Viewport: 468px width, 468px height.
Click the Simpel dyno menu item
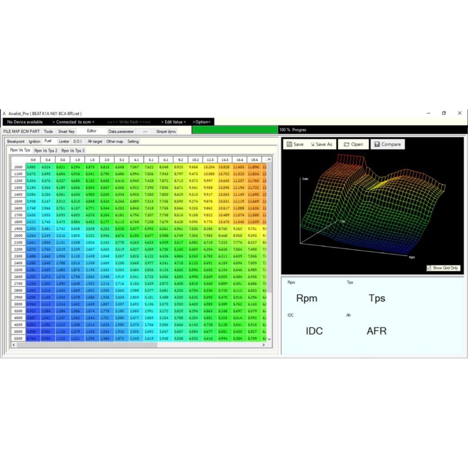tap(165, 132)
